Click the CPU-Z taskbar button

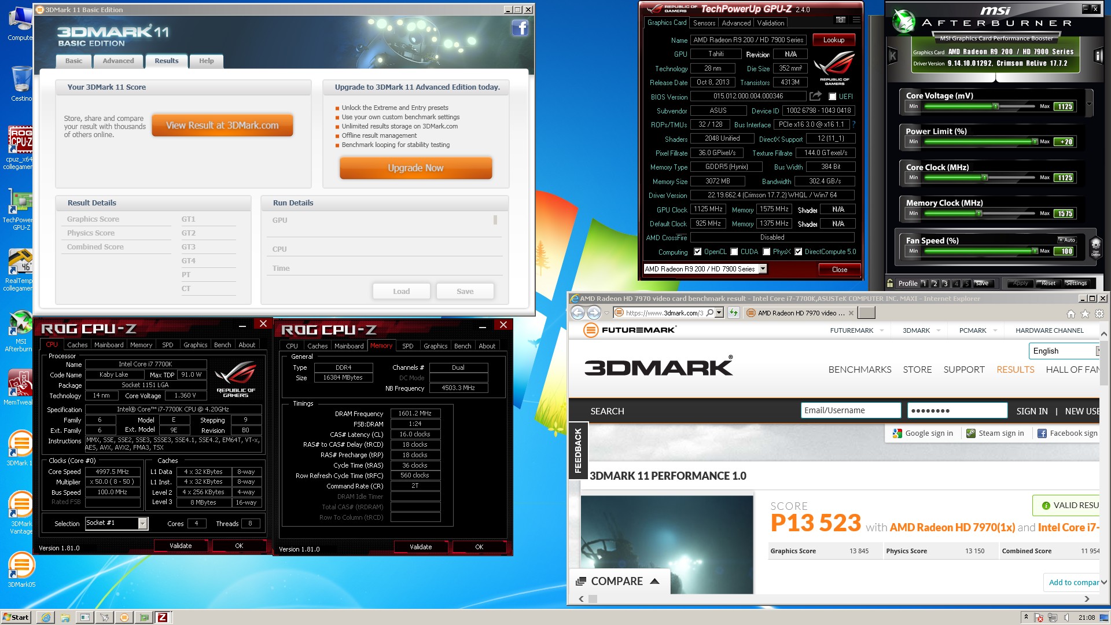tap(163, 617)
